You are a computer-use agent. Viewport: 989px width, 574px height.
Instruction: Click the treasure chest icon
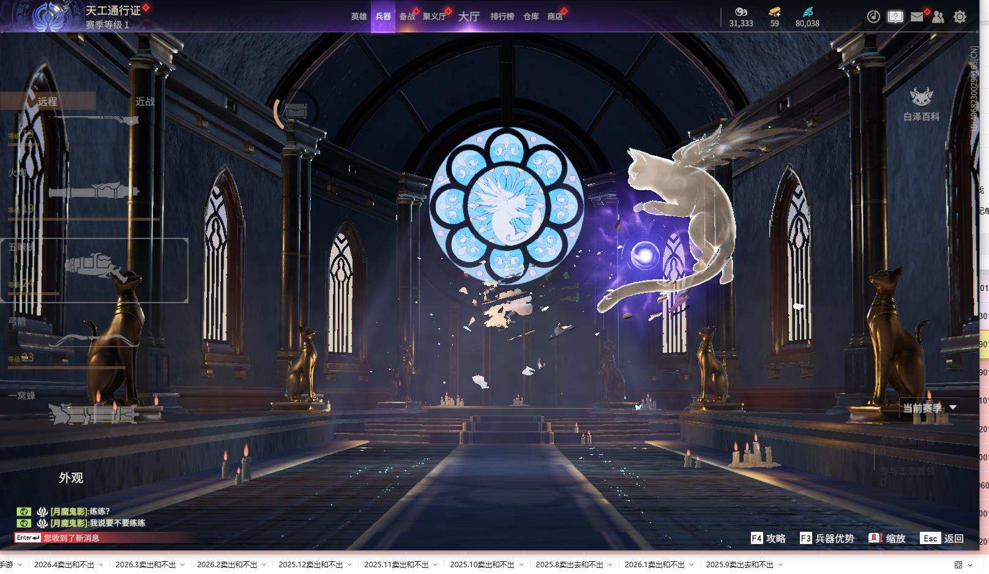click(x=297, y=112)
